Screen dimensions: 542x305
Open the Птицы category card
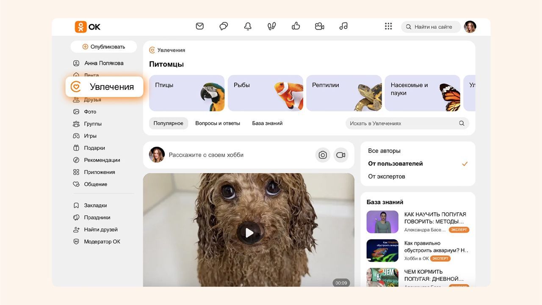pos(187,93)
